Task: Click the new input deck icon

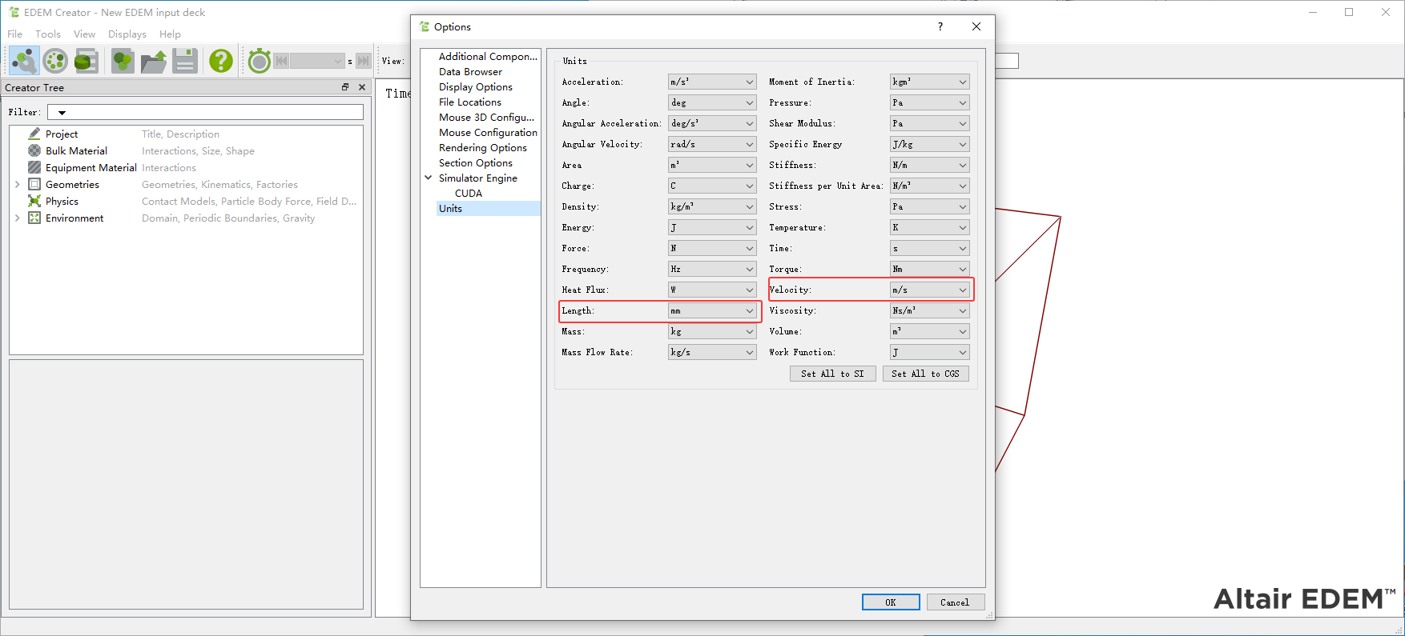Action: (123, 61)
